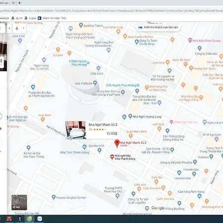This screenshot has height=223, width=223.
Task: Click the Nhà Nghỉ Hoàng Long map pin
Action: [130, 116]
